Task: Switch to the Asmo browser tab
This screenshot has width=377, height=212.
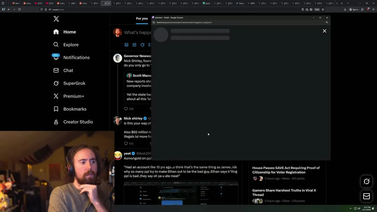Action: (x=27, y=3)
